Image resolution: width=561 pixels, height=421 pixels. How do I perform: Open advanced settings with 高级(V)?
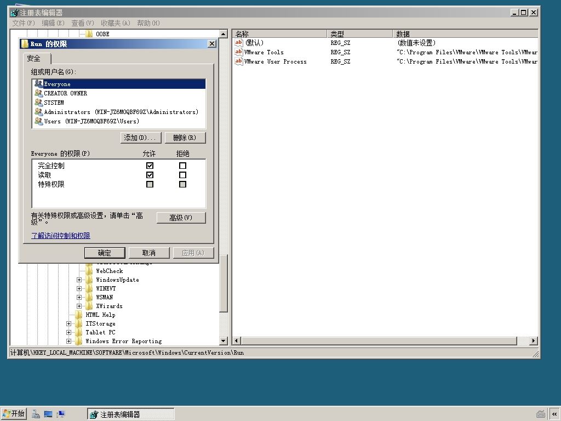181,218
